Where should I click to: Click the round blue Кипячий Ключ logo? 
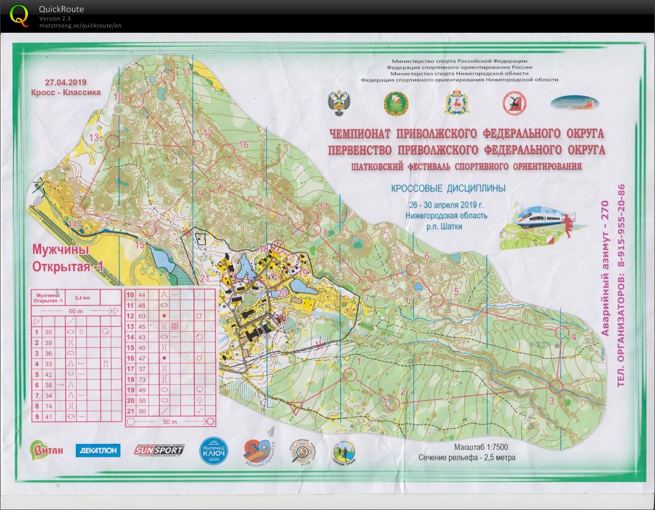click(x=214, y=451)
